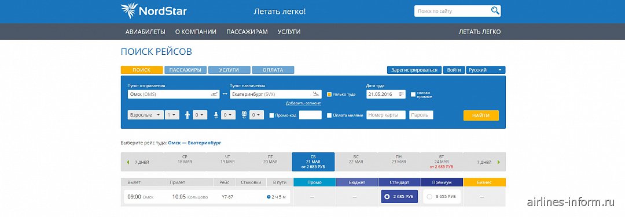Viewport: 625px width, 217px height.
Task: Select the ВТ 24 МАЯ date
Action: 442,162
